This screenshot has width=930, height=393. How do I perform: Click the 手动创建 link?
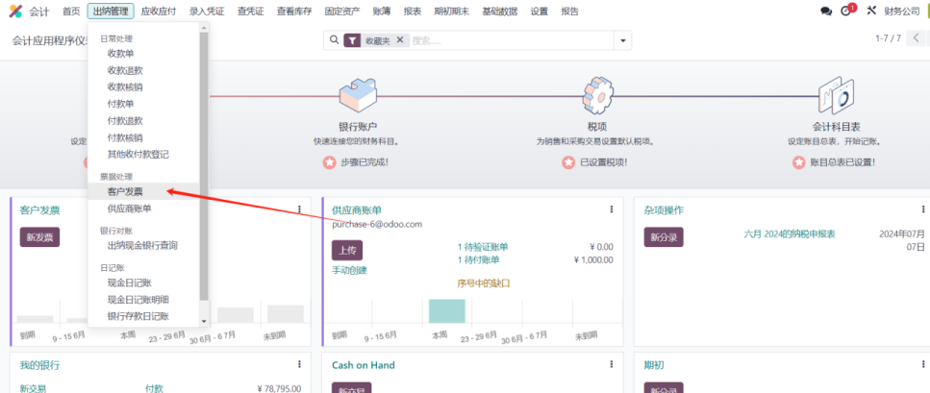click(351, 271)
